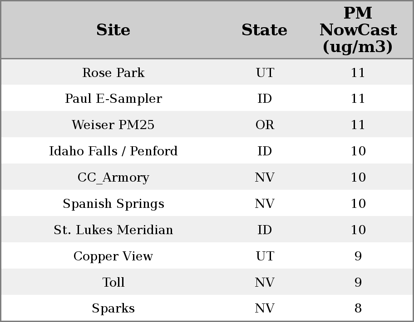Click the OR state cell for Weiser
This screenshot has width=414, height=322.
[265, 125]
